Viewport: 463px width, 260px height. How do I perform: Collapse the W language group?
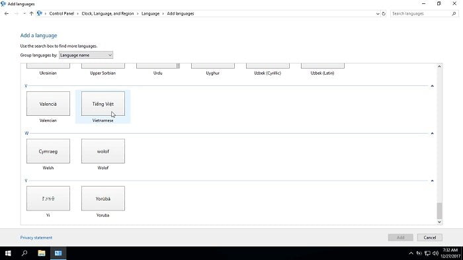point(432,134)
